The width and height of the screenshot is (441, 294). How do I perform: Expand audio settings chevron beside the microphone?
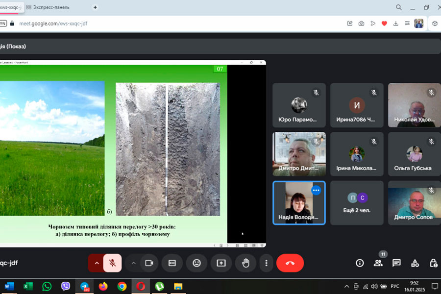97,263
